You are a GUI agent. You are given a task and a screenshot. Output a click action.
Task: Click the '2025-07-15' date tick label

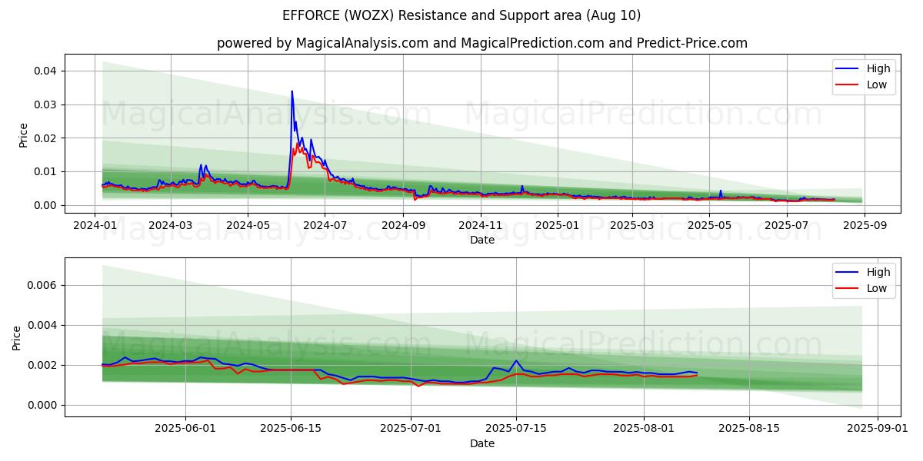pos(516,428)
